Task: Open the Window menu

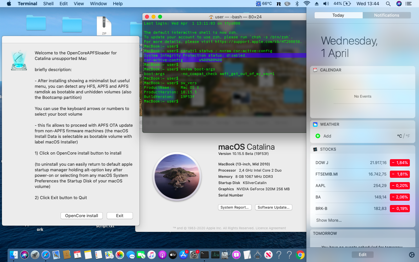Action: tap(99, 4)
